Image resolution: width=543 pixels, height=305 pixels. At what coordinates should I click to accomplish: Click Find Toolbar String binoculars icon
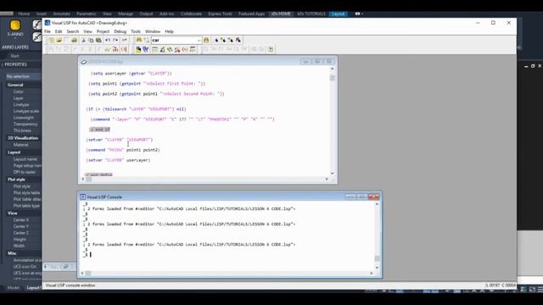(x=206, y=40)
